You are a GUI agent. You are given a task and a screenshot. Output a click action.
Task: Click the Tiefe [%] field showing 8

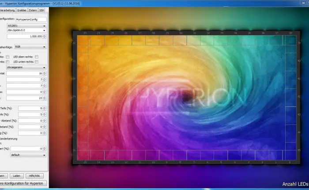click(x=30, y=108)
